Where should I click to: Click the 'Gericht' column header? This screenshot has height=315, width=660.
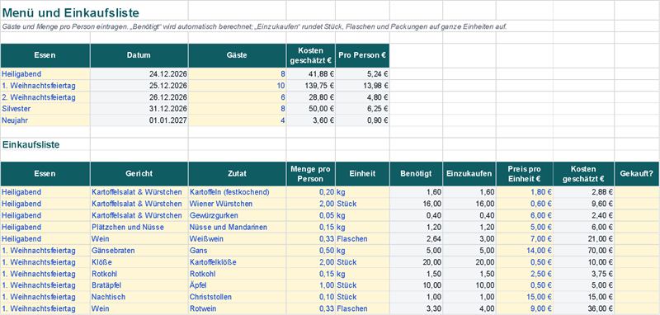click(139, 174)
